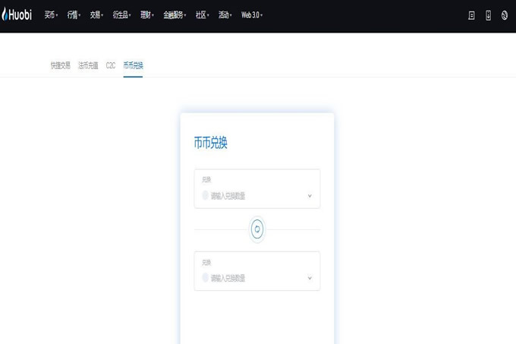Image resolution: width=516 pixels, height=344 pixels.
Task: Expand the 金融服务 menu
Action: click(175, 15)
